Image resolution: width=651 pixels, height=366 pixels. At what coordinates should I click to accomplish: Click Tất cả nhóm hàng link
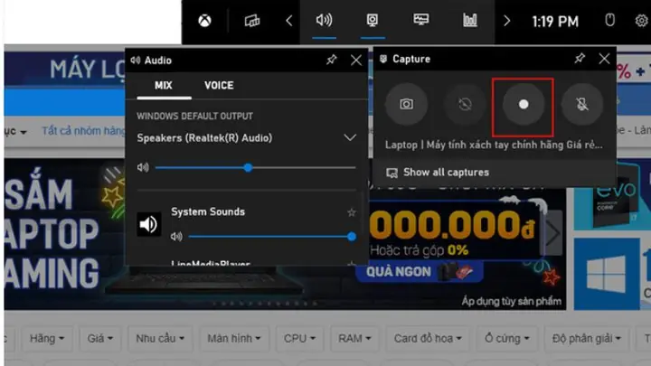82,131
